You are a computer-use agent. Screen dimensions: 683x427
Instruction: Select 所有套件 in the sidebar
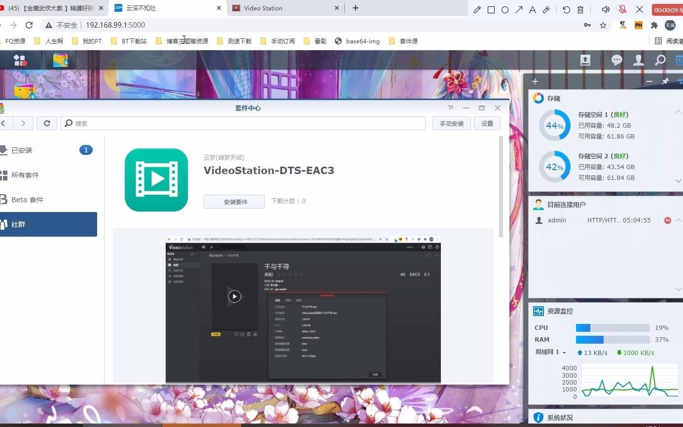coord(48,175)
